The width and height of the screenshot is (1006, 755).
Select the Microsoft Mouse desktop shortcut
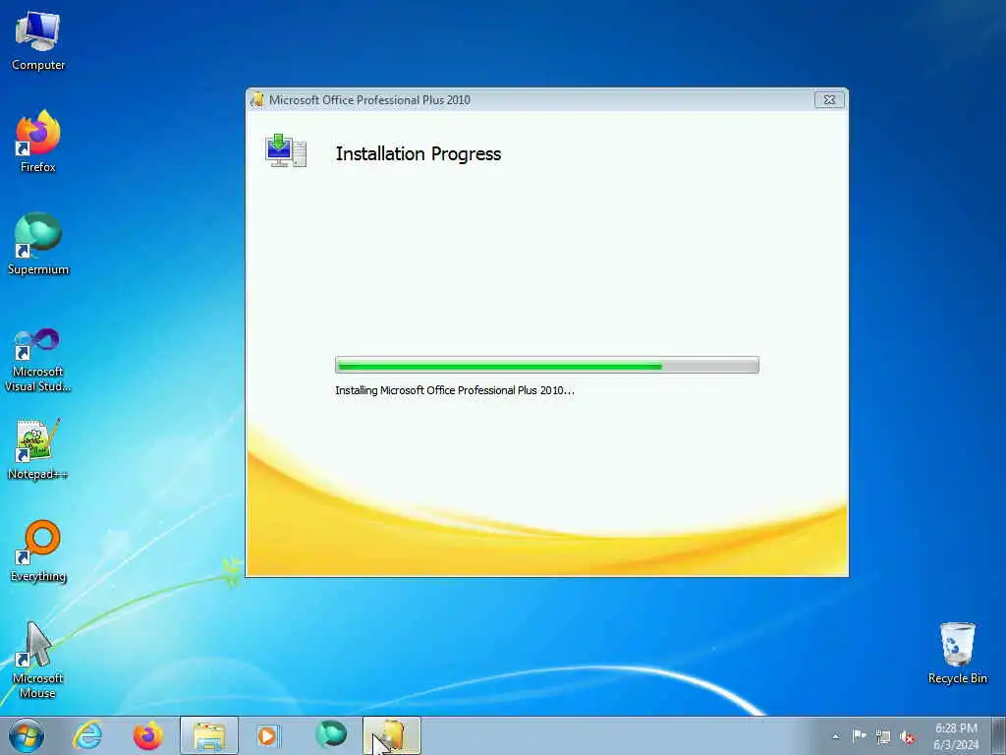[x=38, y=660]
